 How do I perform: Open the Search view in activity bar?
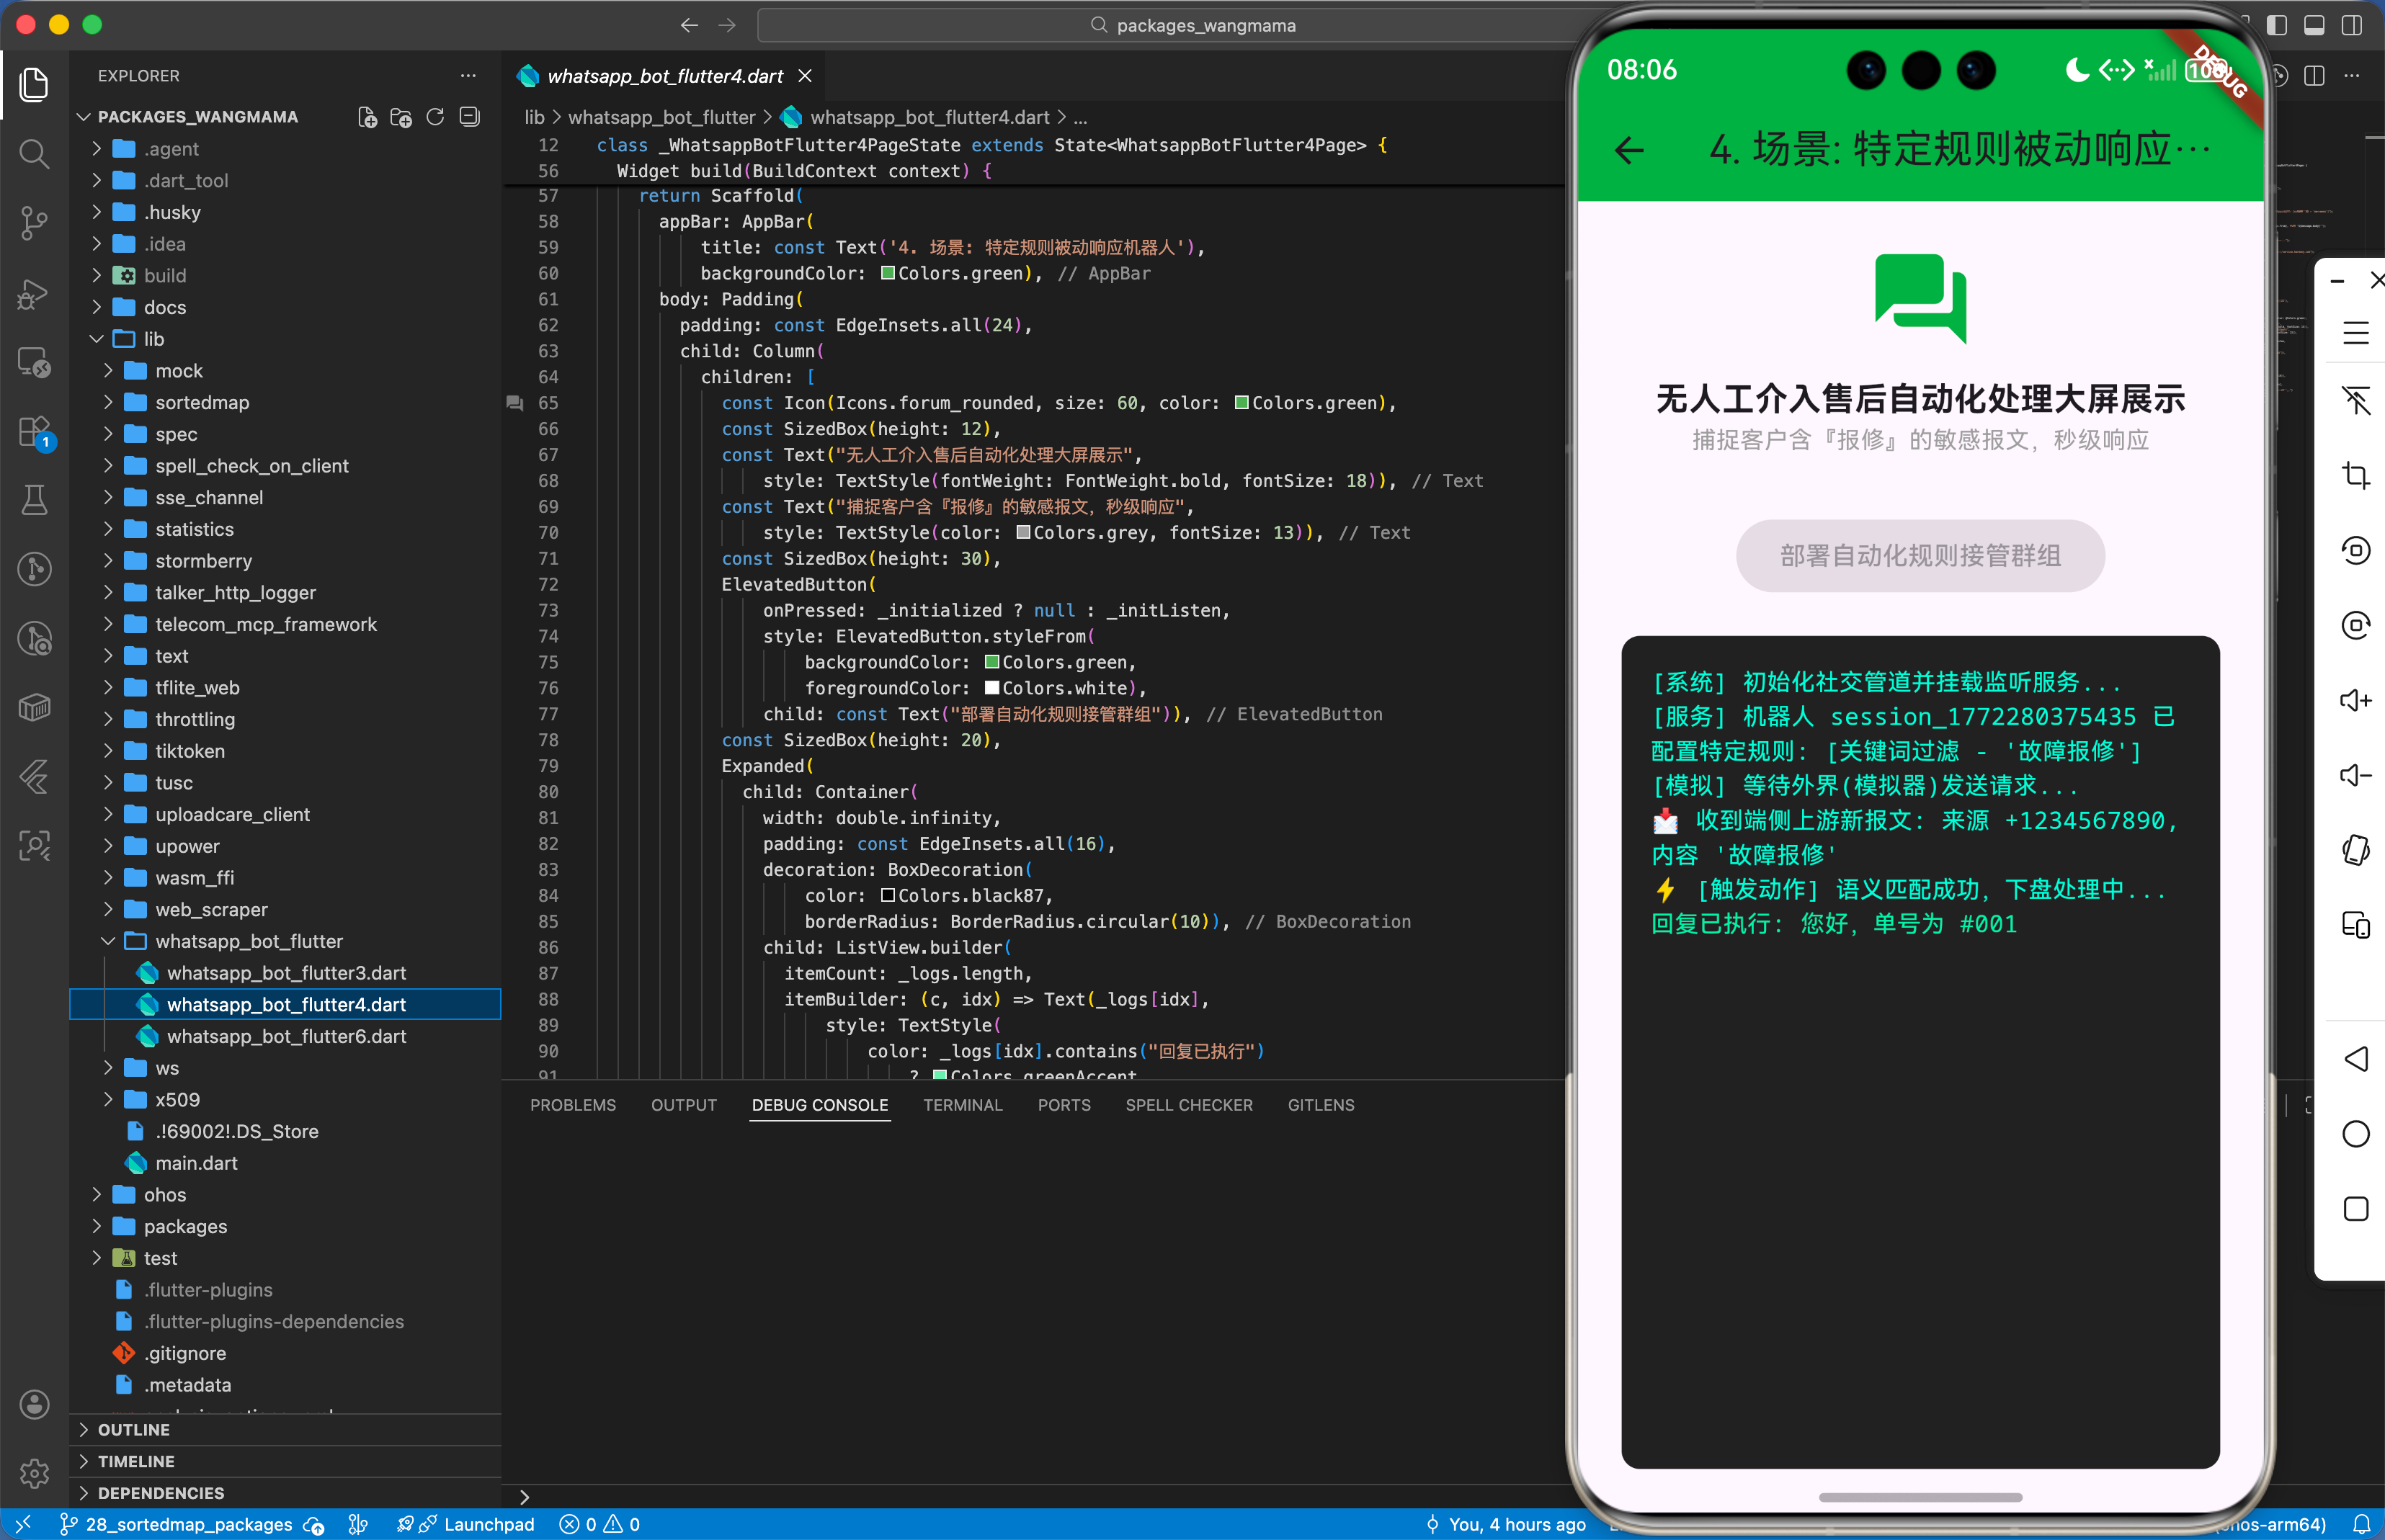pos(34,153)
